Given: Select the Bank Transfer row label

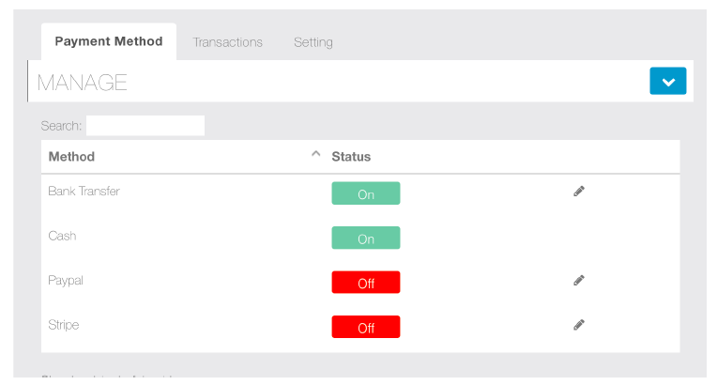Looking at the screenshot, I should point(84,192).
